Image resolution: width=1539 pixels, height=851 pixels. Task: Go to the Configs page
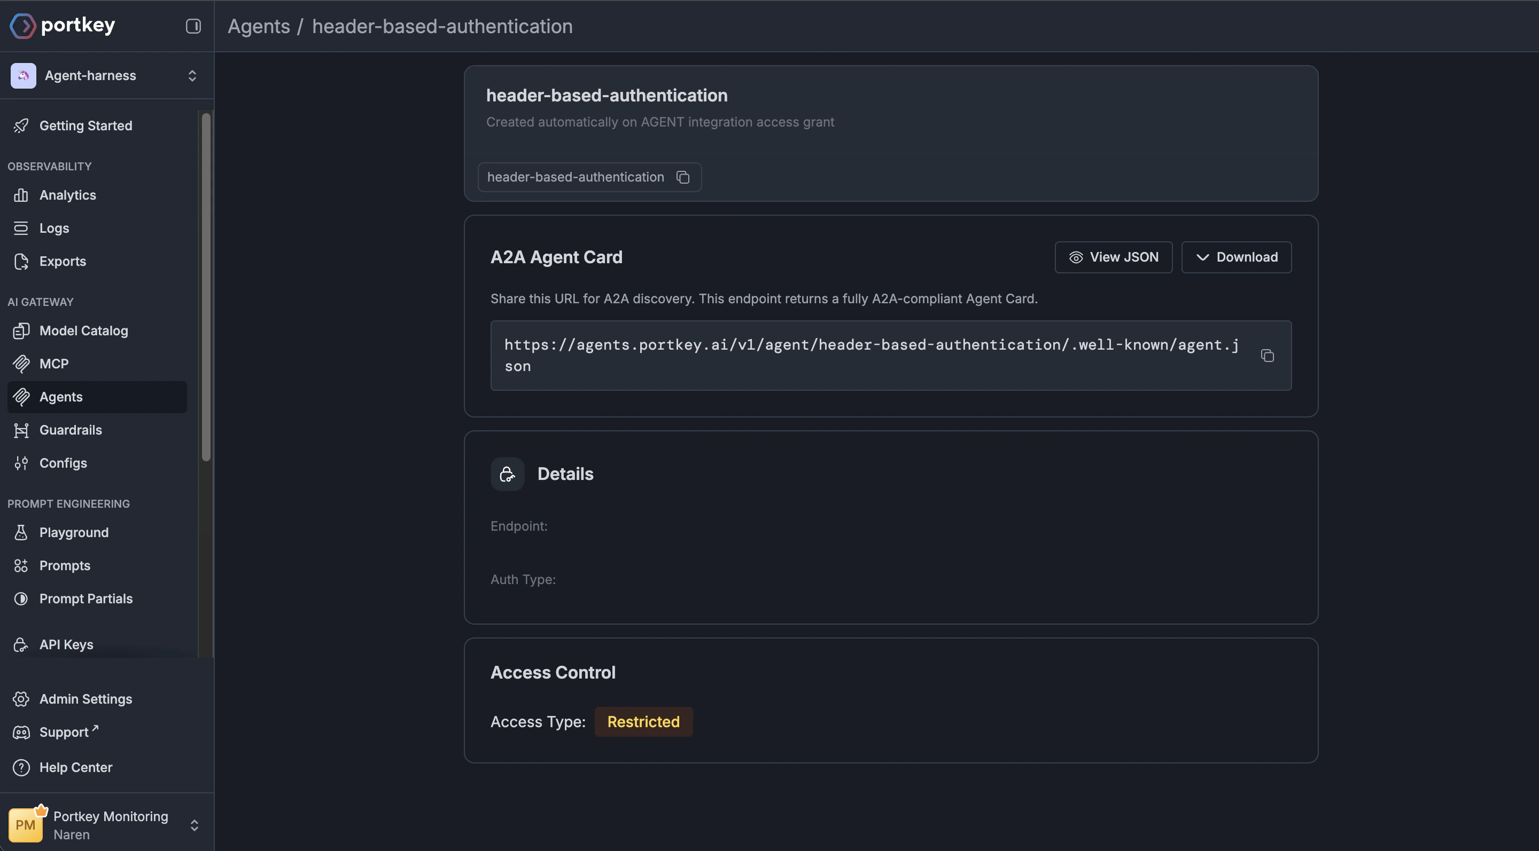pos(63,463)
